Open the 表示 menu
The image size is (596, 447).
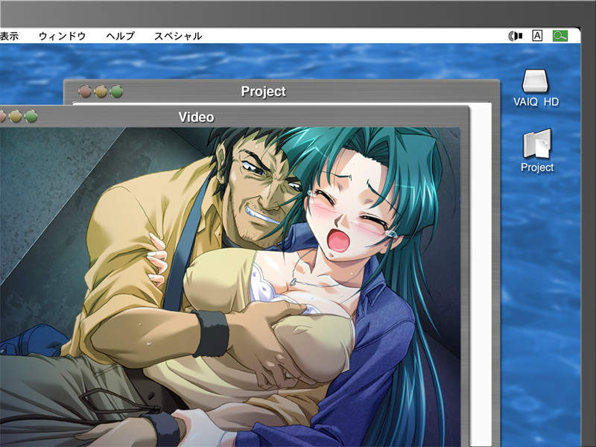(9, 36)
